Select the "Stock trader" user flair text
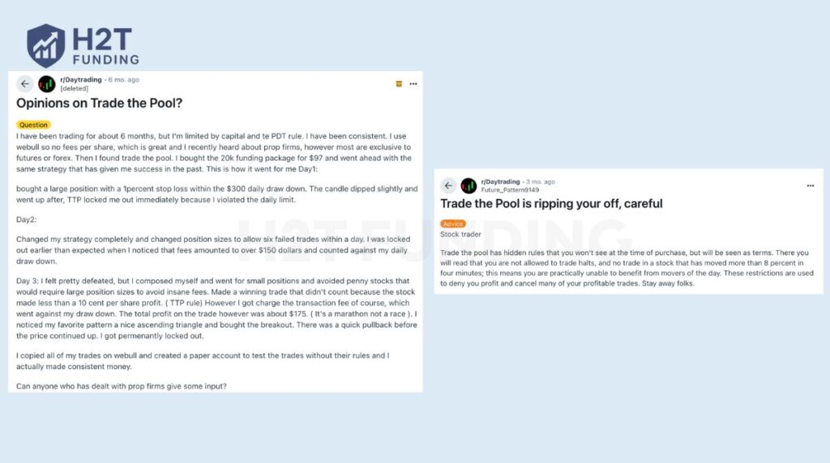 tap(460, 235)
